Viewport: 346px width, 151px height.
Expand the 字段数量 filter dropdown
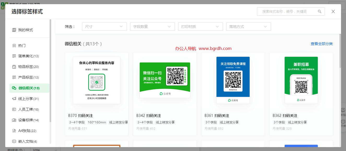[x=152, y=27]
